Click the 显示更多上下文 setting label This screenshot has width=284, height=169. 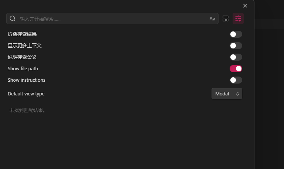(25, 45)
